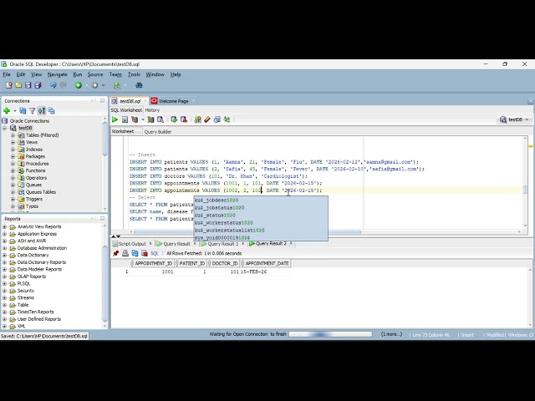Click the Open folder icon in main toolbar
Image resolution: width=535 pixels, height=401 pixels.
point(18,85)
